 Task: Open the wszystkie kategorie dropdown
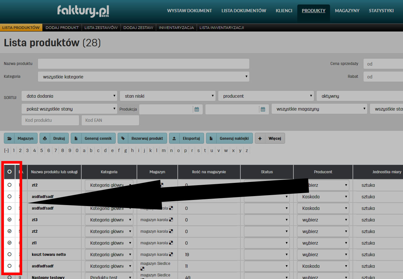click(x=144, y=77)
